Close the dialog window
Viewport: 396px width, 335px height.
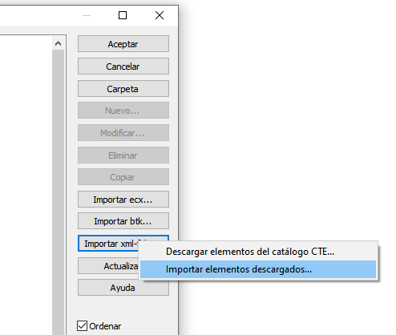160,15
